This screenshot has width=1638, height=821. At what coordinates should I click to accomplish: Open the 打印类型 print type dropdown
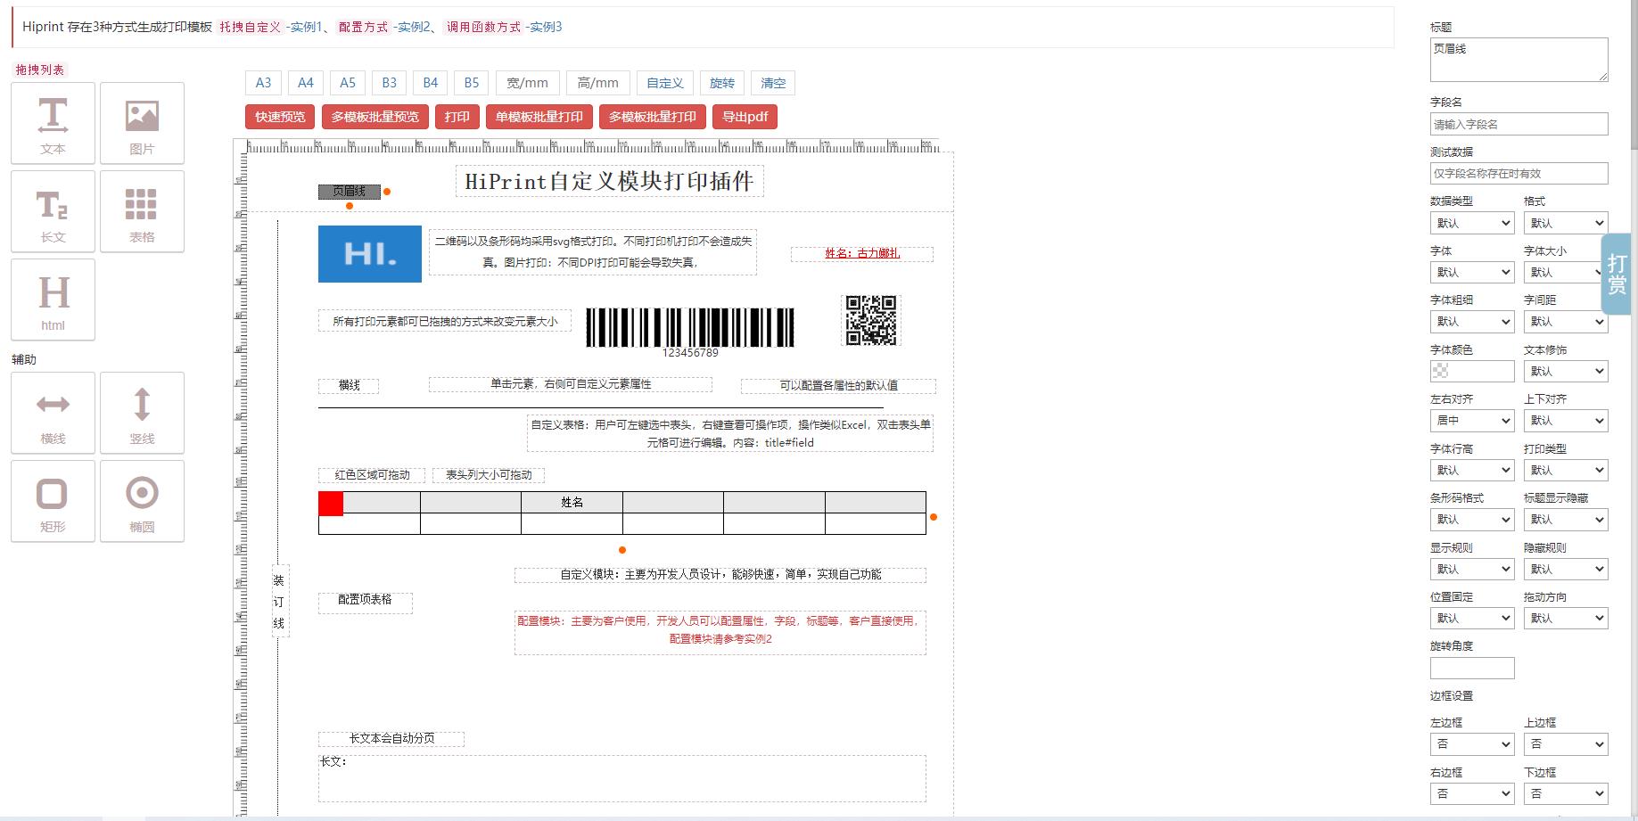[1566, 470]
